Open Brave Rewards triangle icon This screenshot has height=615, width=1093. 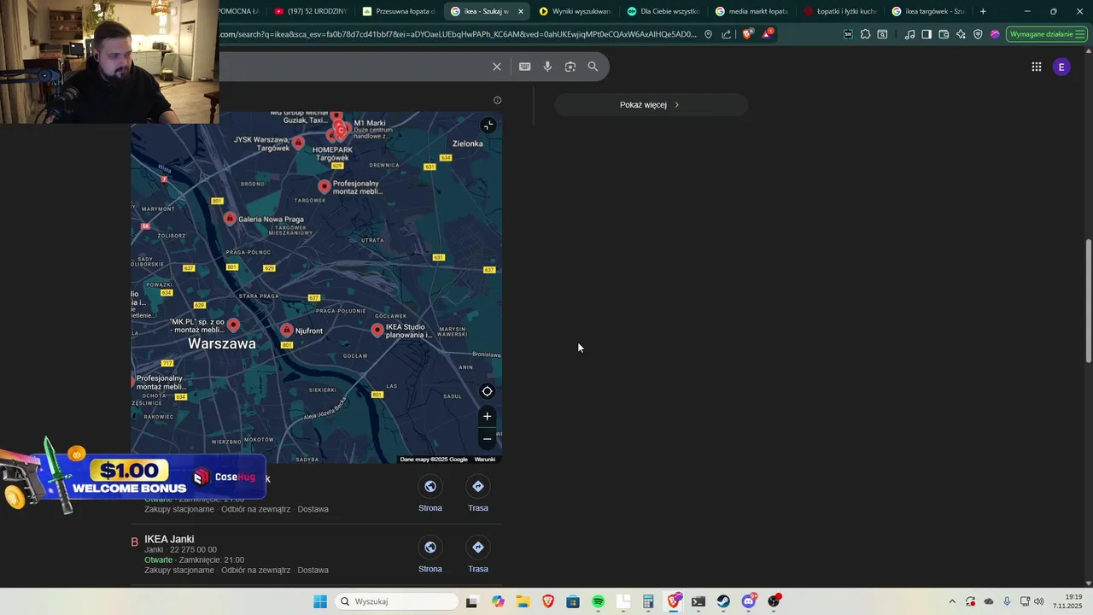pyautogui.click(x=768, y=34)
